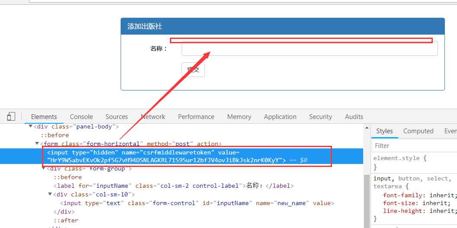
Task: Switch to the Network tab
Action: (153, 117)
